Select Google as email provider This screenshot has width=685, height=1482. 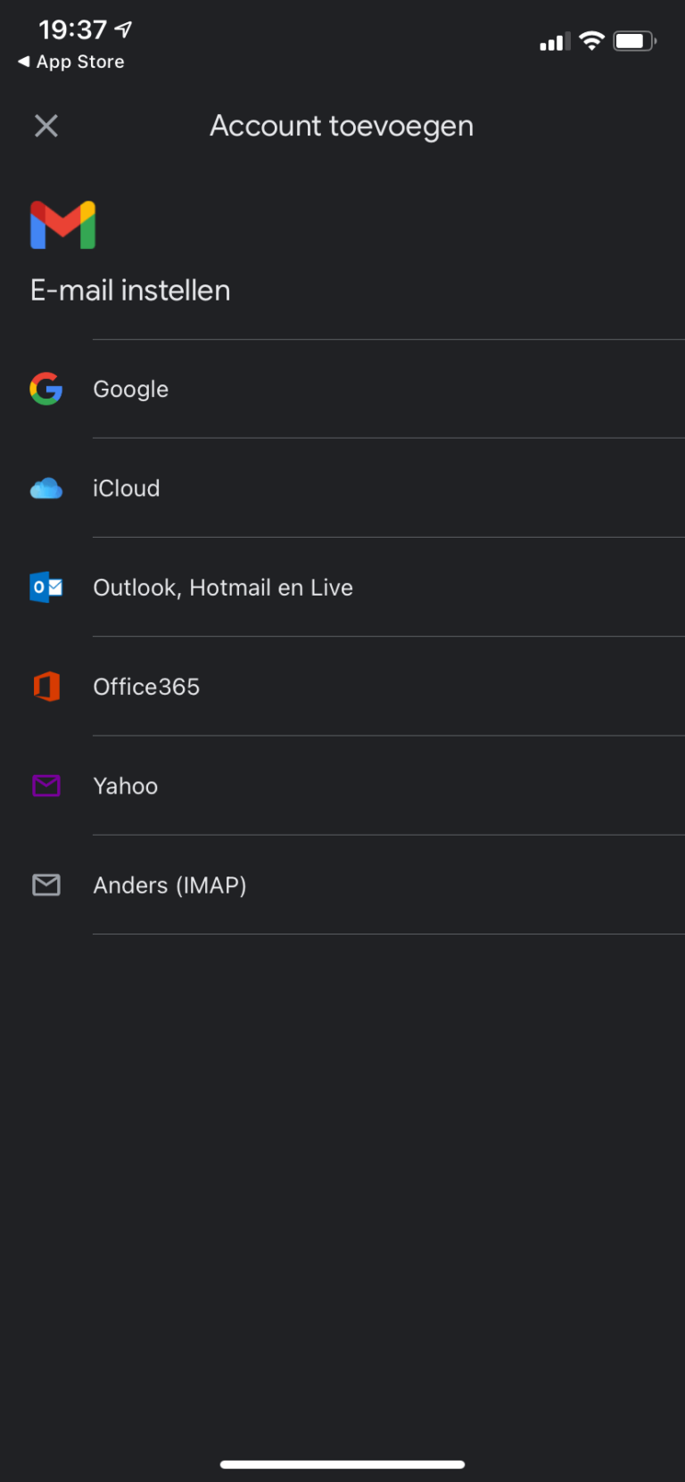click(x=131, y=390)
